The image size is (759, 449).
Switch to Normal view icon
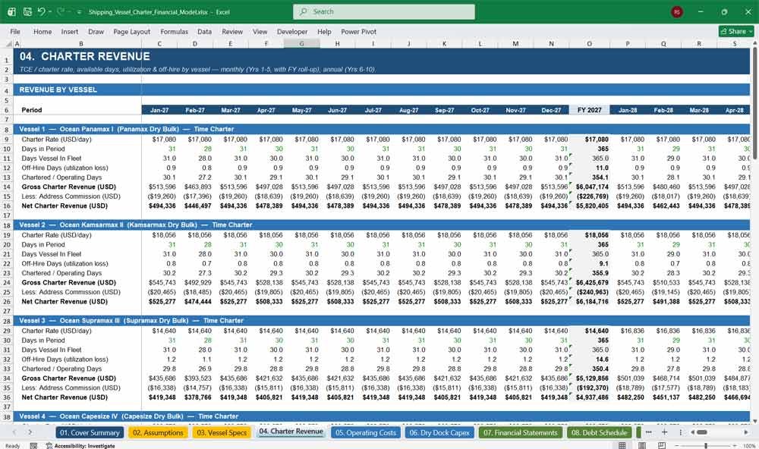tap(622, 445)
